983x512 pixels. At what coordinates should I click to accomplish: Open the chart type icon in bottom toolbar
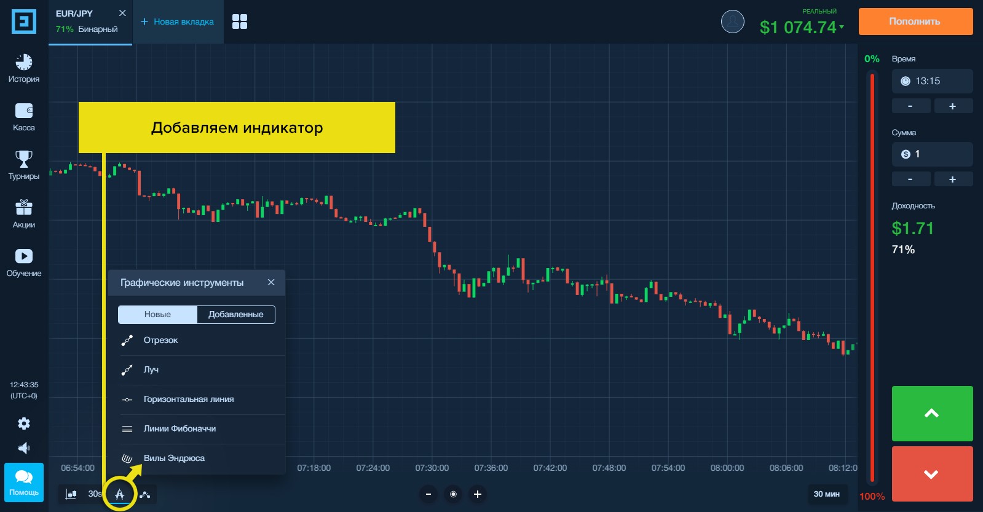pyautogui.click(x=71, y=494)
